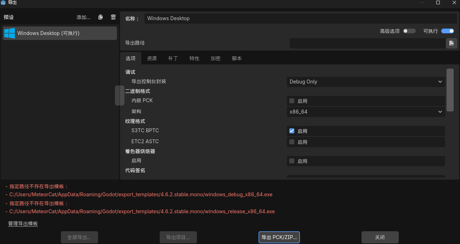Toggle the 高级选项 switch
This screenshot has width=460, height=244.
pyautogui.click(x=409, y=31)
